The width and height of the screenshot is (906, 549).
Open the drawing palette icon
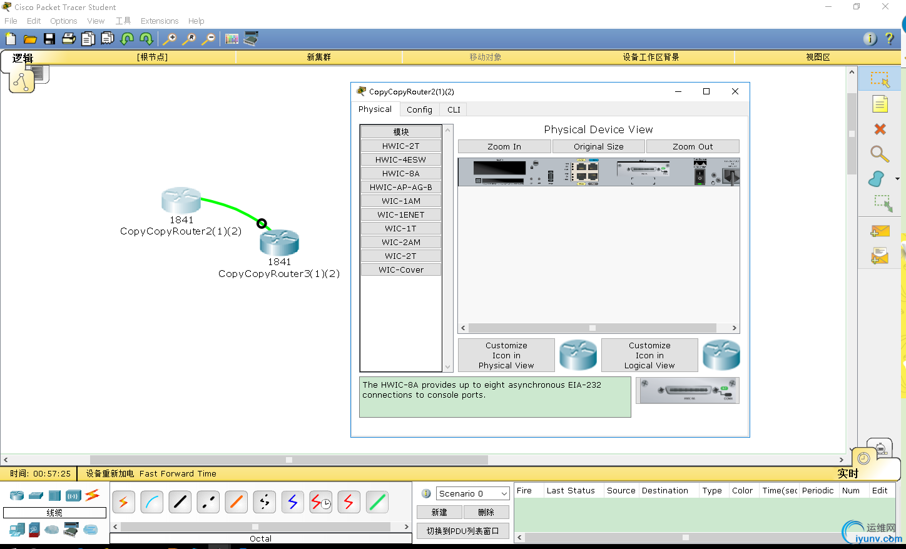[232, 39]
